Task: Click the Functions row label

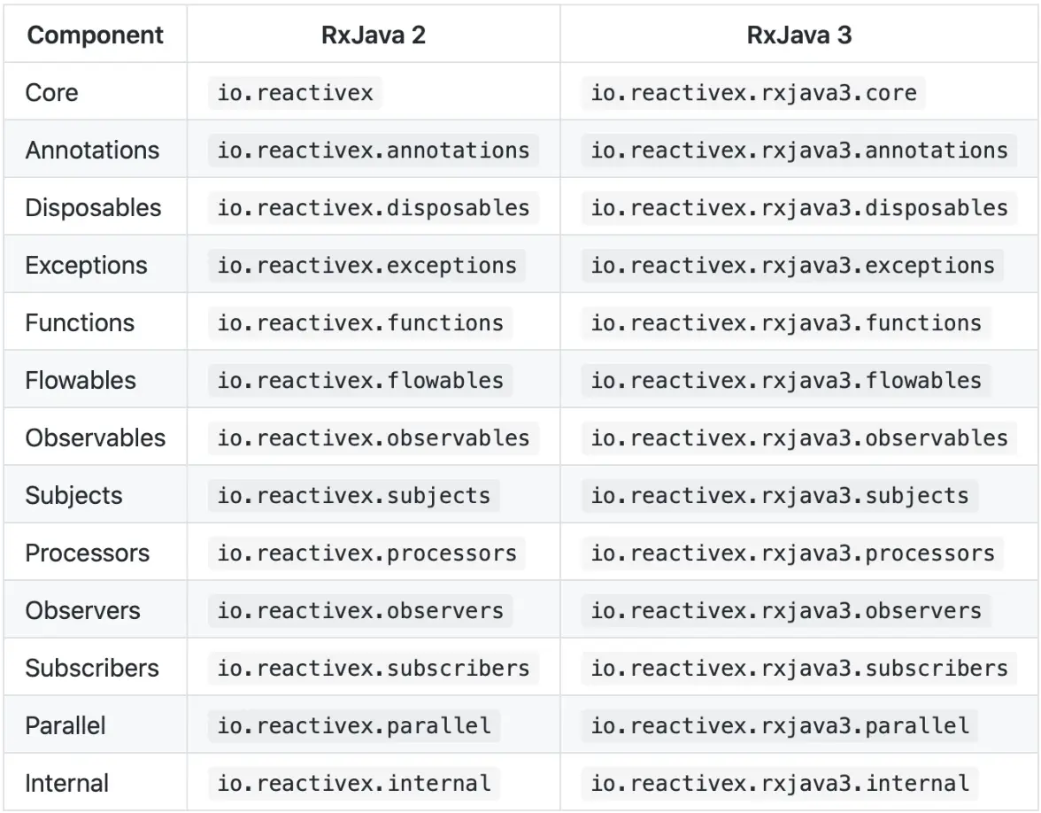Action: coord(80,322)
